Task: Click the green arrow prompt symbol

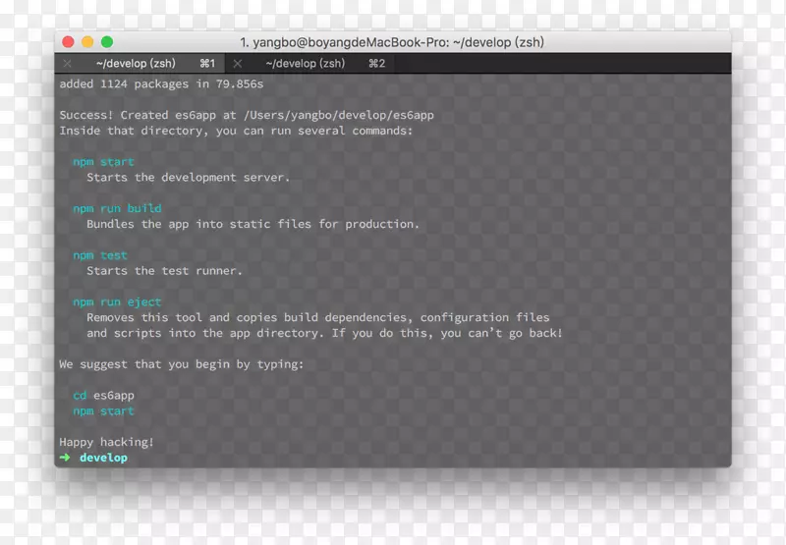Action: 65,458
